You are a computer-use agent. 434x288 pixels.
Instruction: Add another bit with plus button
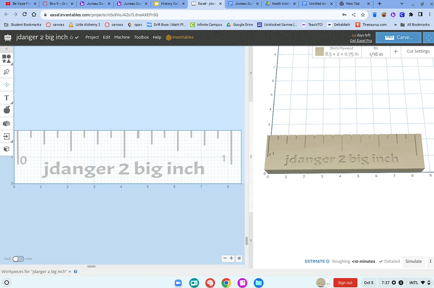[x=396, y=52]
